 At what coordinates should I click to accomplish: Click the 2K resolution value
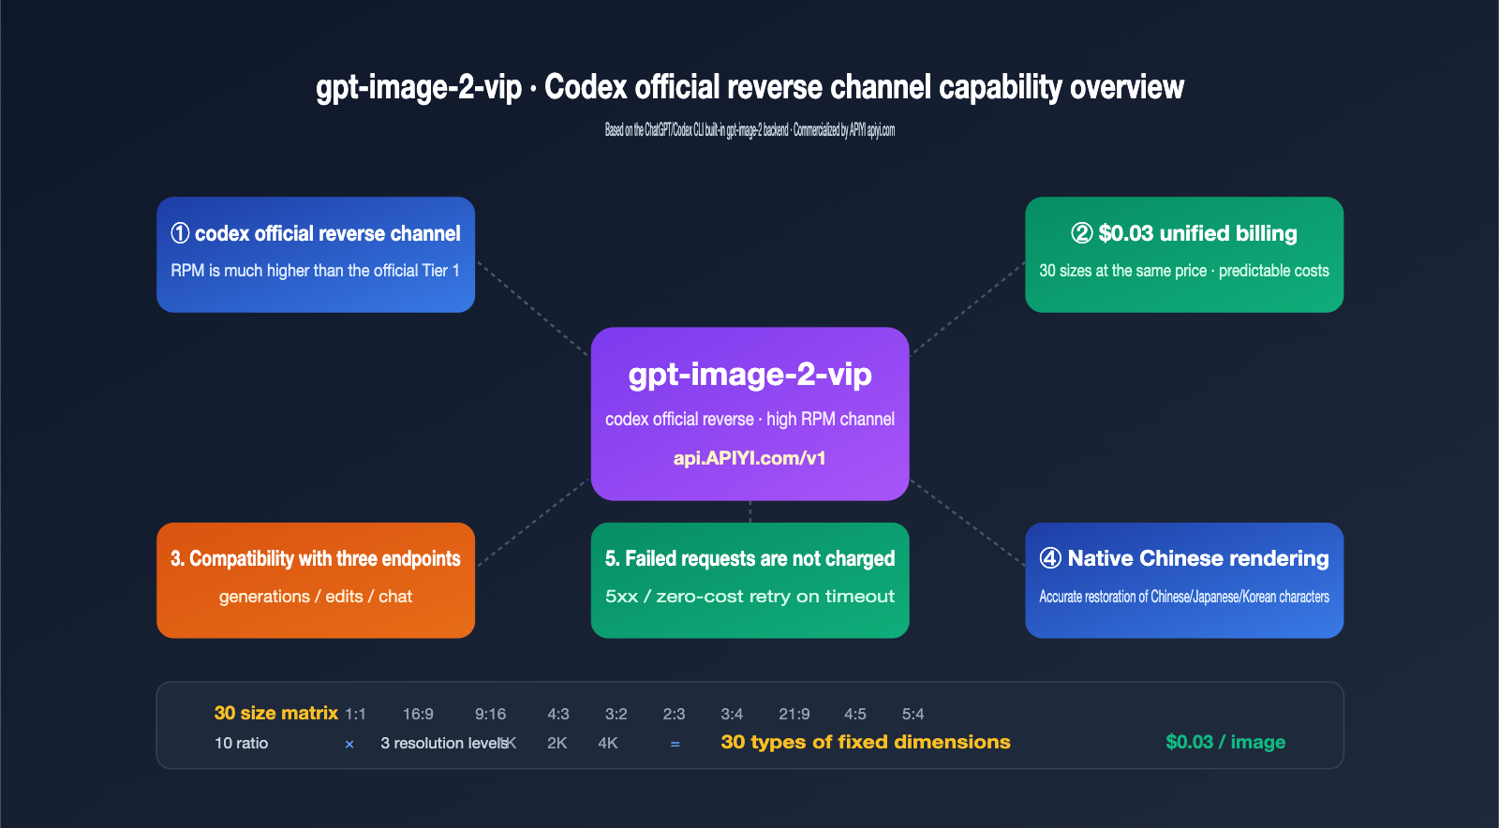pyautogui.click(x=557, y=743)
